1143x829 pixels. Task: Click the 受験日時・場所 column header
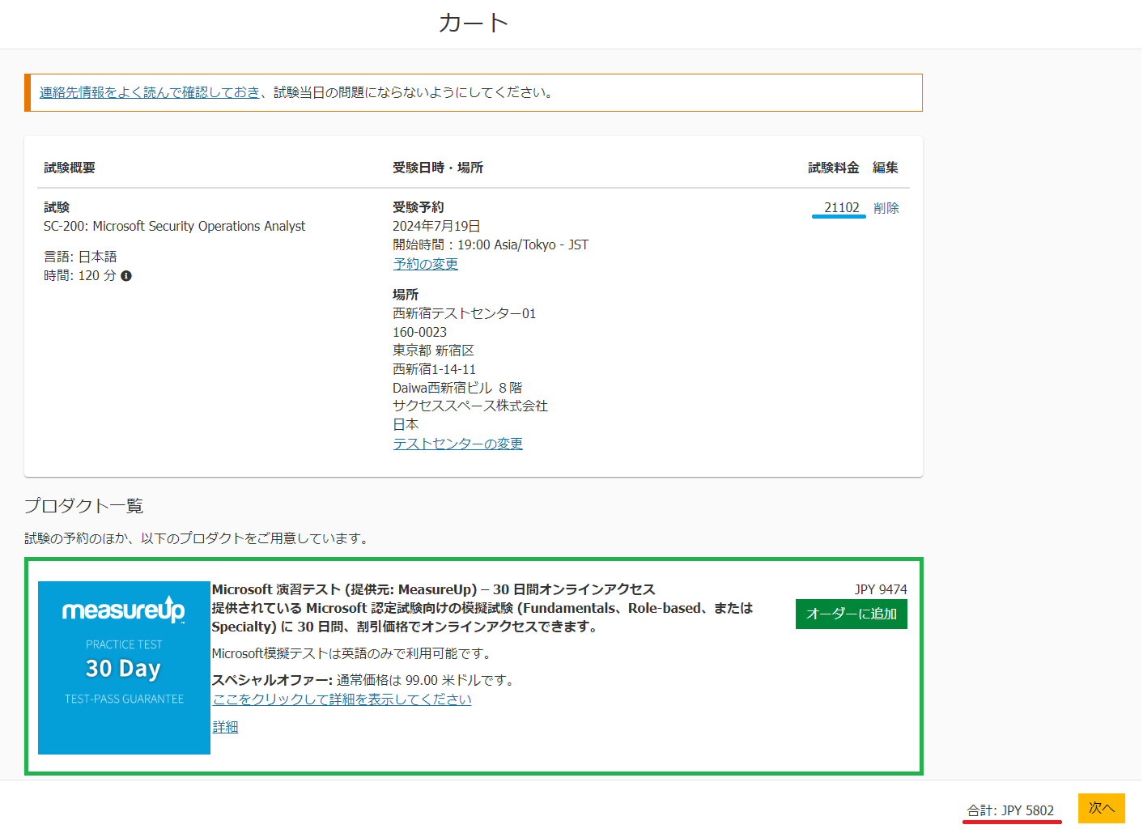click(438, 168)
